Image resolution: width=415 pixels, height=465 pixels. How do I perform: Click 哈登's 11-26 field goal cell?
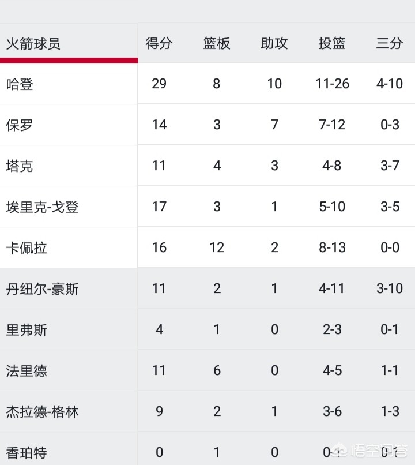333,84
